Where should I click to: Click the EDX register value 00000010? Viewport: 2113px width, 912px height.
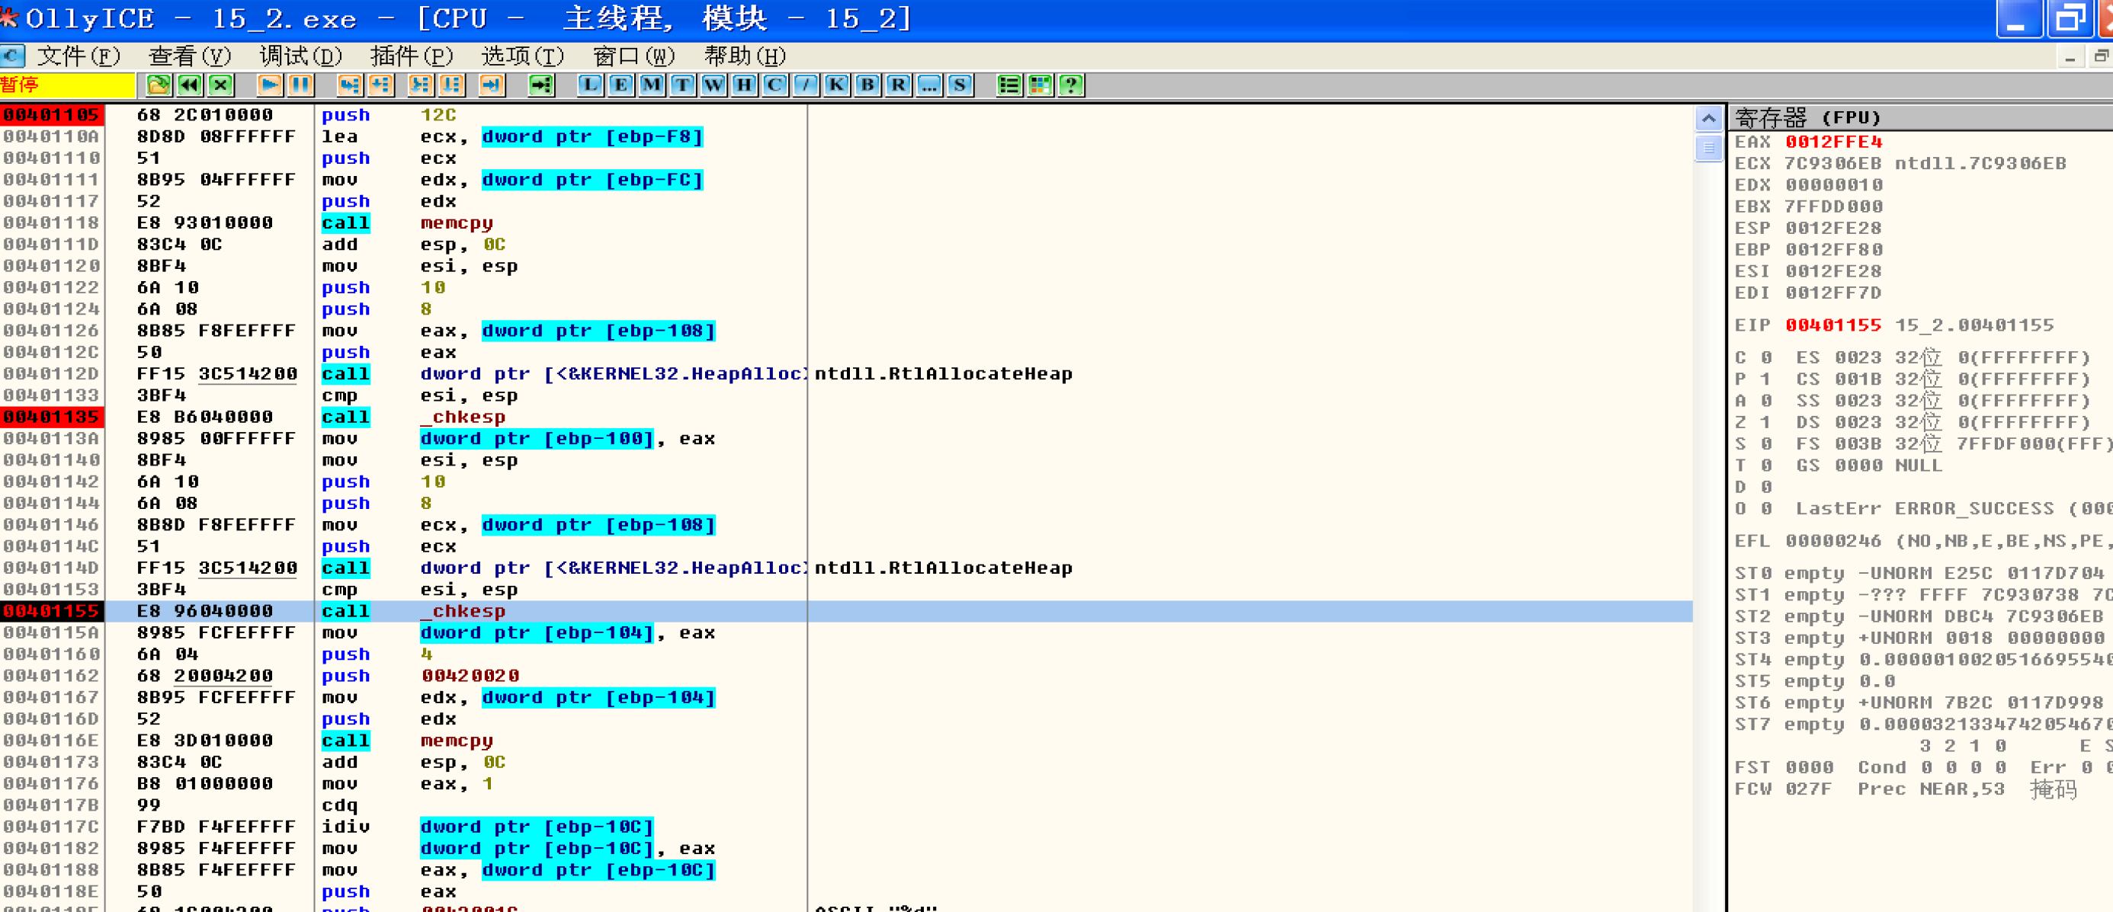pos(1833,184)
